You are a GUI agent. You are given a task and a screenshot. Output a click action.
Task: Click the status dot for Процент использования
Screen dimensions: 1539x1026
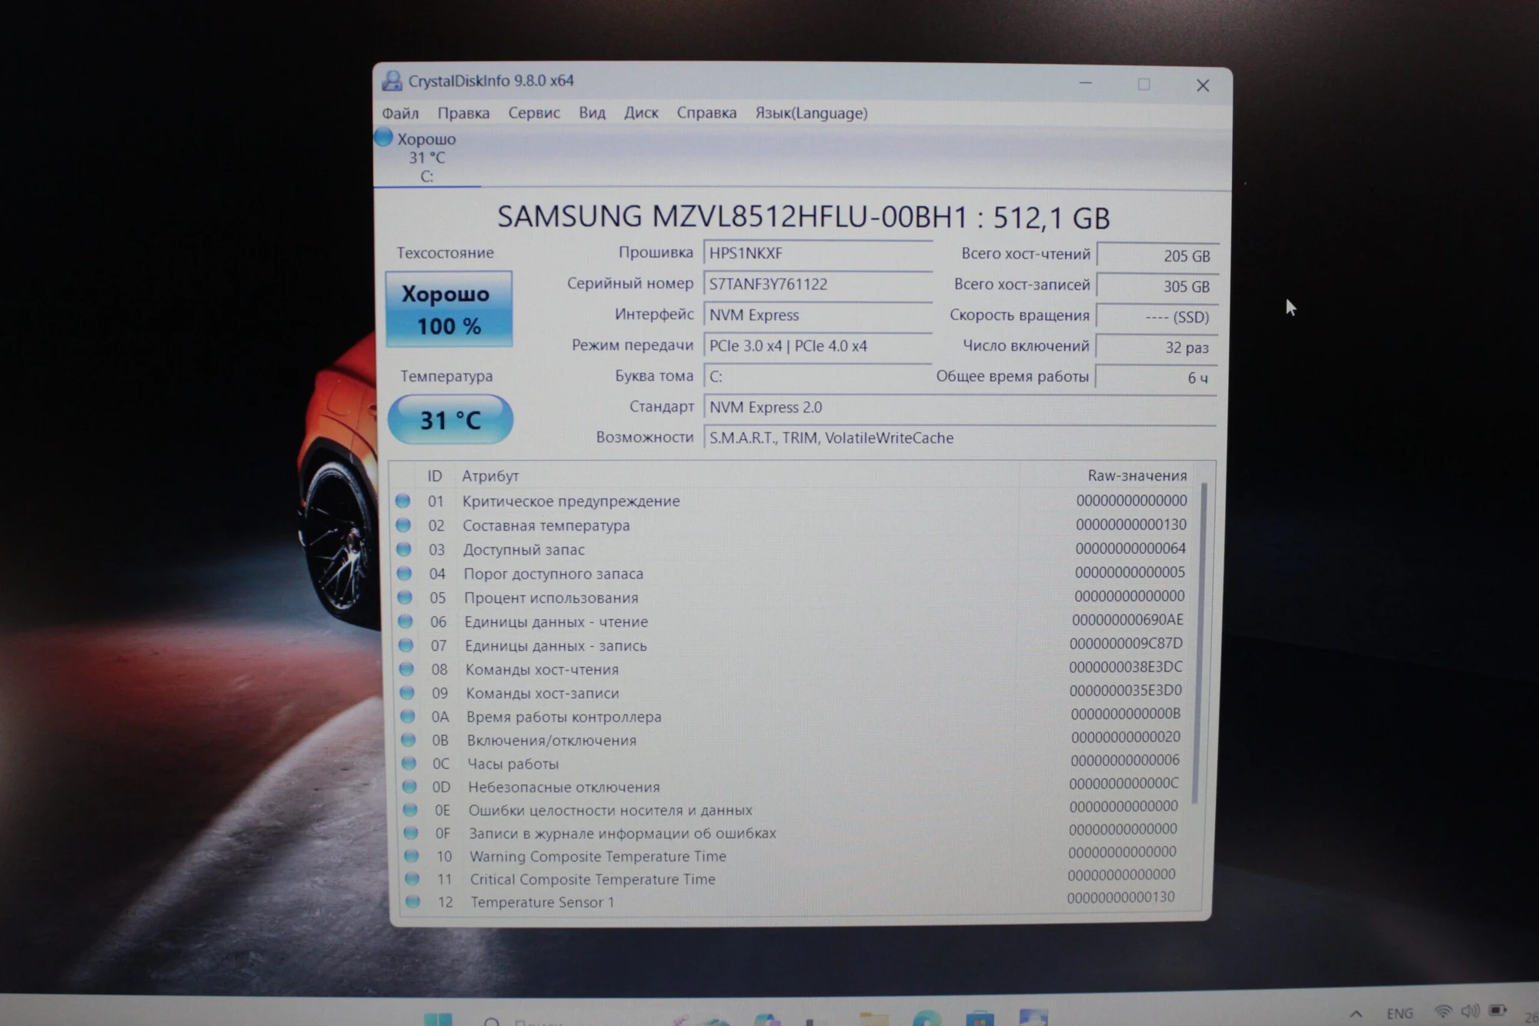(405, 597)
